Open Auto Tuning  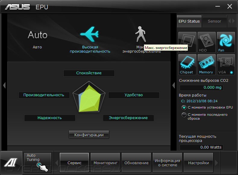click(x=37, y=162)
